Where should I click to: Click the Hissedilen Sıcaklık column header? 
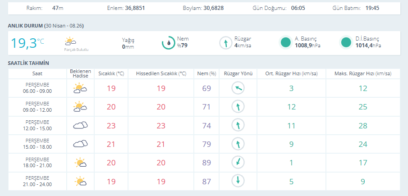click(x=160, y=73)
